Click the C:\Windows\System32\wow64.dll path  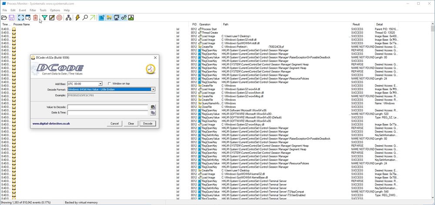(x=241, y=89)
